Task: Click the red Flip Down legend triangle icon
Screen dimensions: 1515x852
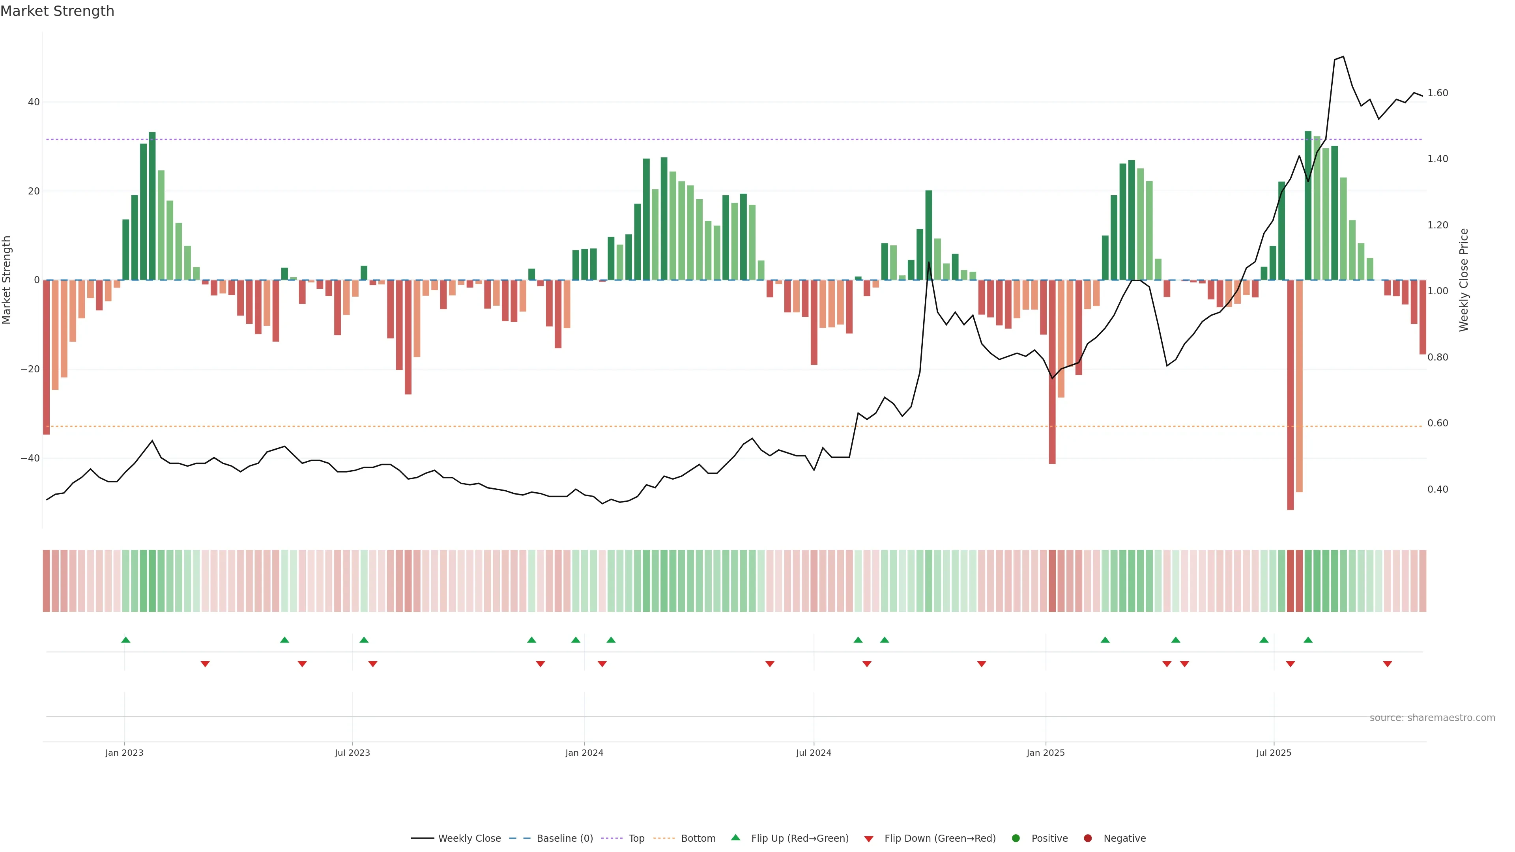Action: [x=869, y=839]
